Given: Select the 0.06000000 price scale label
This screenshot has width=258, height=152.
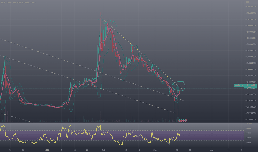Looking at the screenshot, I should (251, 25).
